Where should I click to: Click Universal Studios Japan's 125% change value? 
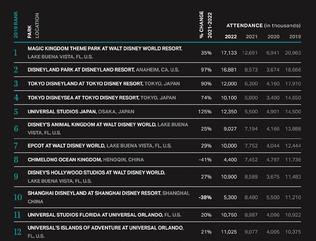coord(205,111)
